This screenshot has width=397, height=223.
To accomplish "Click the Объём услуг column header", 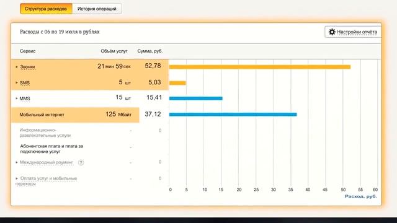I will [x=114, y=51].
